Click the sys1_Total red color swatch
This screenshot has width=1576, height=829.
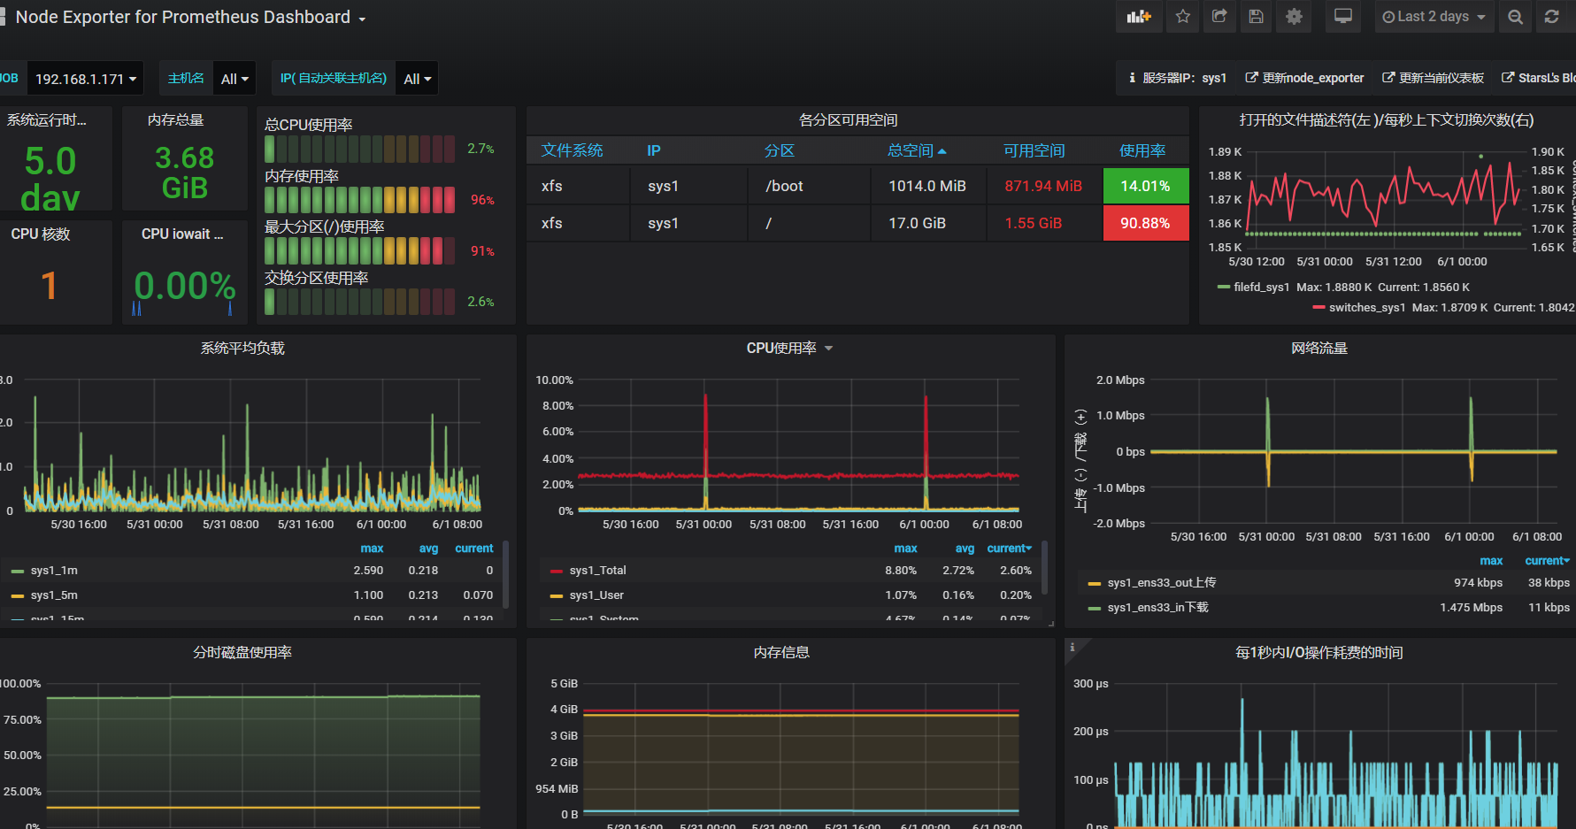click(557, 572)
